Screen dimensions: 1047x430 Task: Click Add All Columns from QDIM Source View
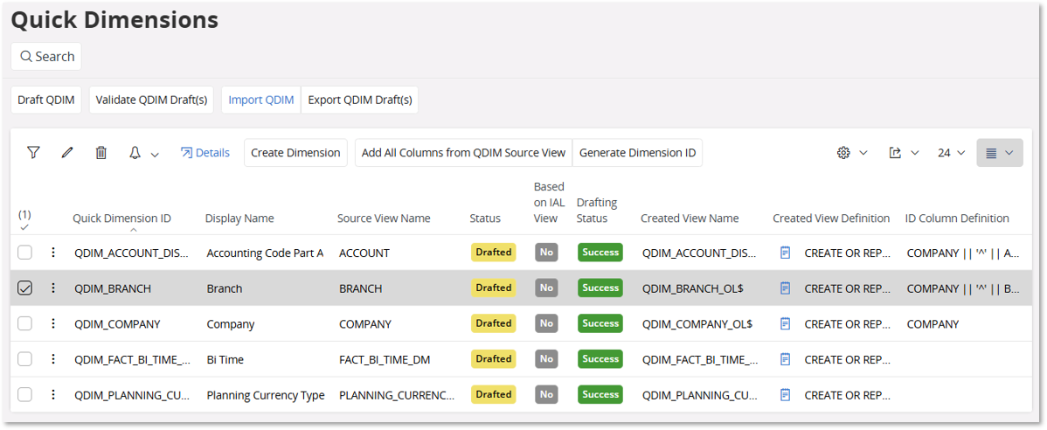[x=463, y=153]
